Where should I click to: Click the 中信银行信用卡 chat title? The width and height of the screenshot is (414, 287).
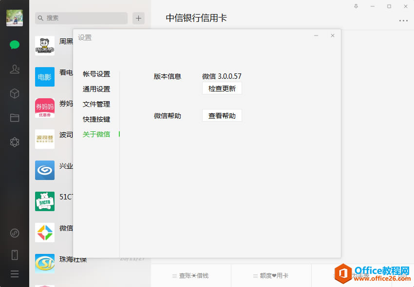click(x=196, y=18)
